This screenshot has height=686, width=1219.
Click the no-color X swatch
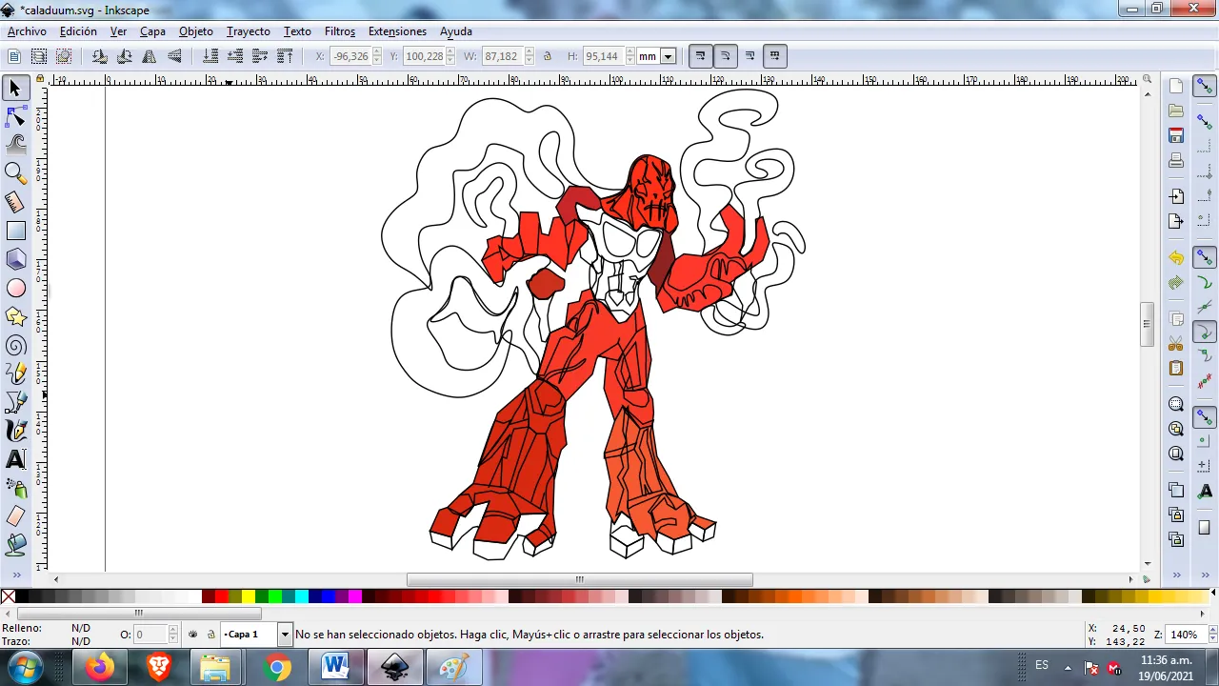point(8,596)
